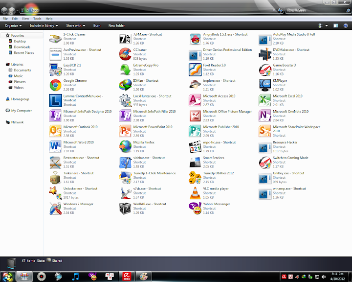The width and height of the screenshot is (352, 282).
Task: Open Downloads in Favorites
Action: [x=22, y=47]
